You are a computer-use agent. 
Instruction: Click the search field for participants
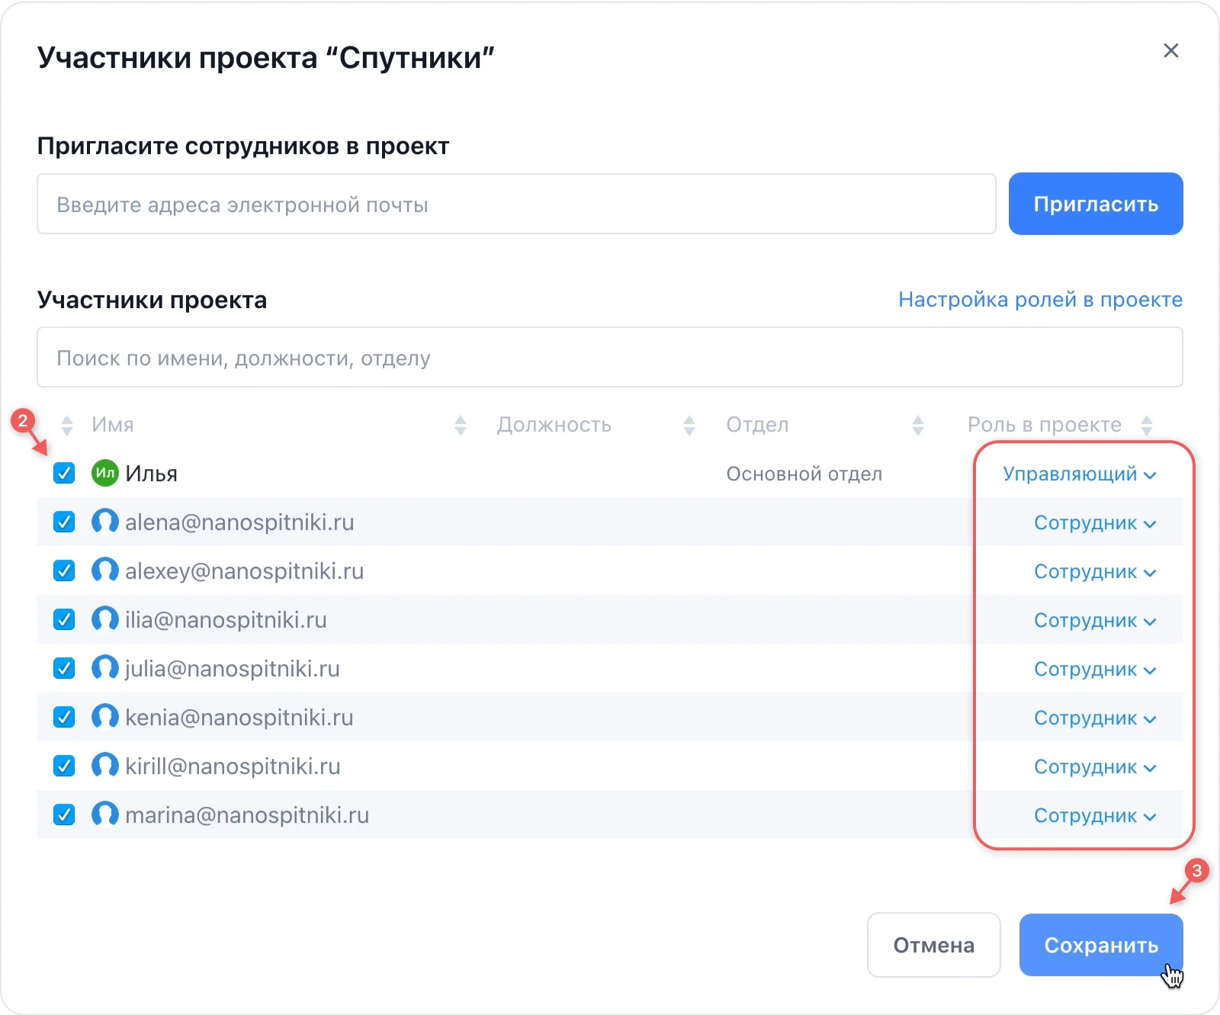[610, 357]
